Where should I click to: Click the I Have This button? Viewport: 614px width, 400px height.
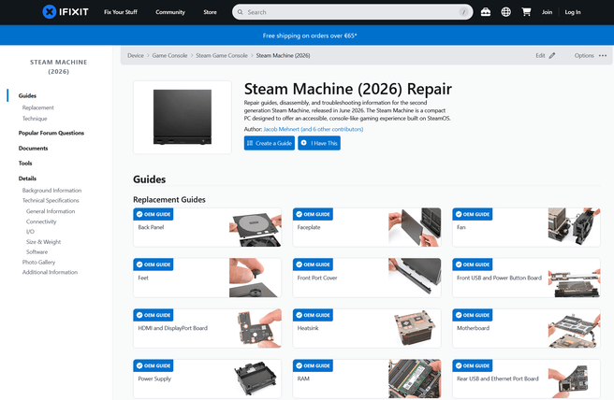pyautogui.click(x=319, y=143)
